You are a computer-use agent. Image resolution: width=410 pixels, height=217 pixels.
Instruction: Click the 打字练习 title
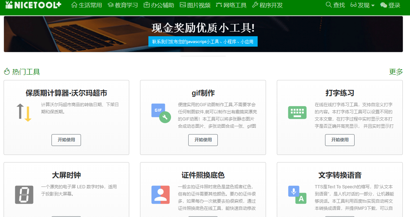point(340,93)
